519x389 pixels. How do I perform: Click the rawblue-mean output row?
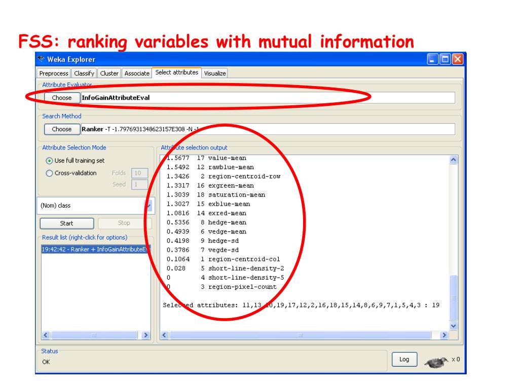pos(210,167)
